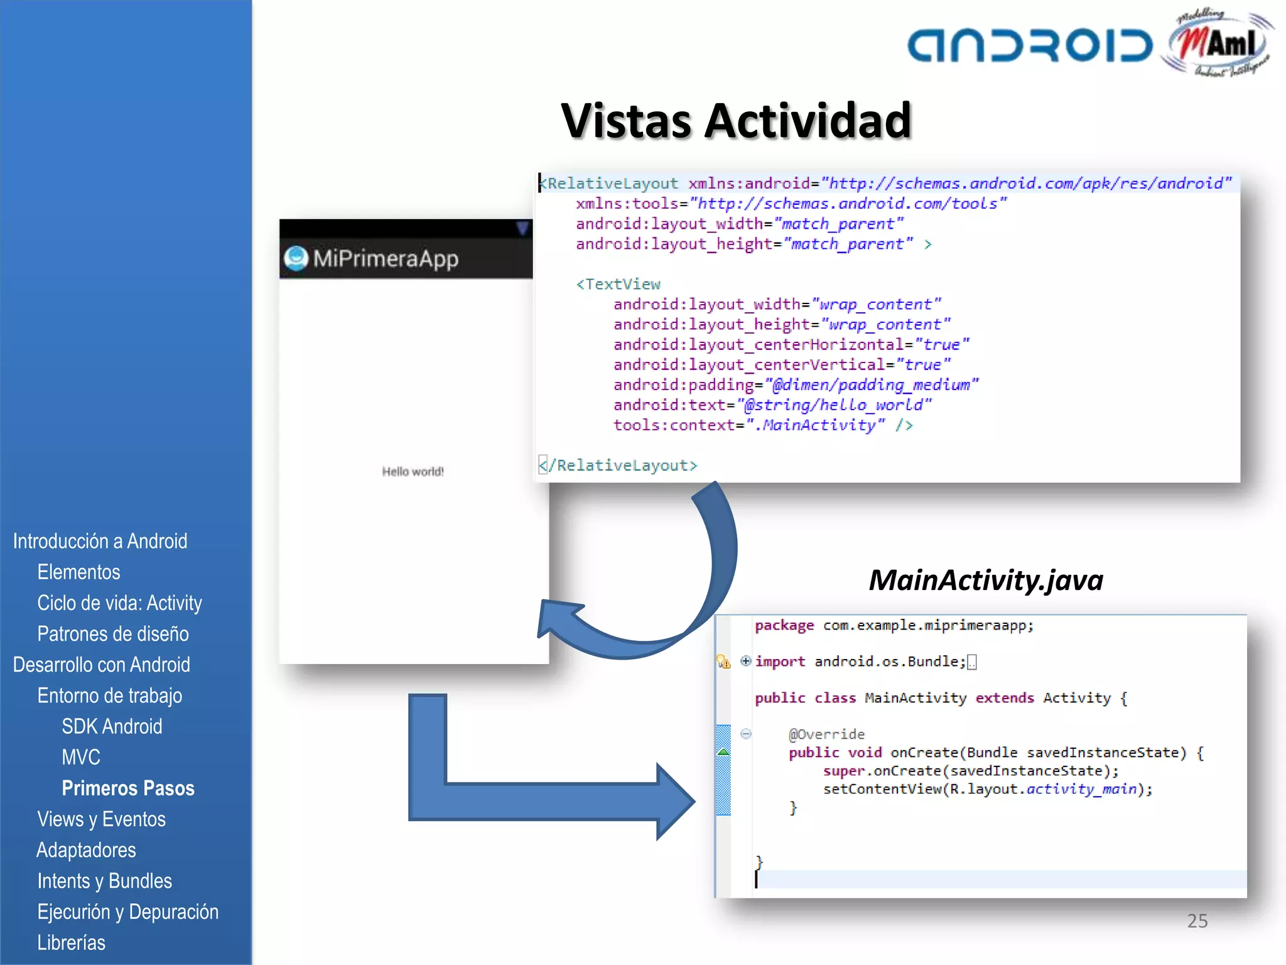This screenshot has width=1286, height=965.
Task: Click the warning marker beside the import line
Action: coord(723,661)
